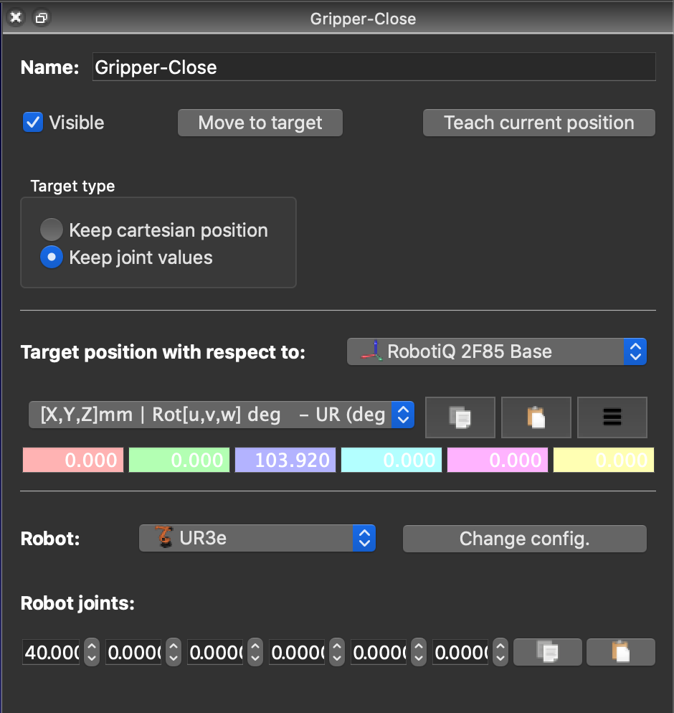Open the pose options hamburger menu
The image size is (674, 713).
612,417
